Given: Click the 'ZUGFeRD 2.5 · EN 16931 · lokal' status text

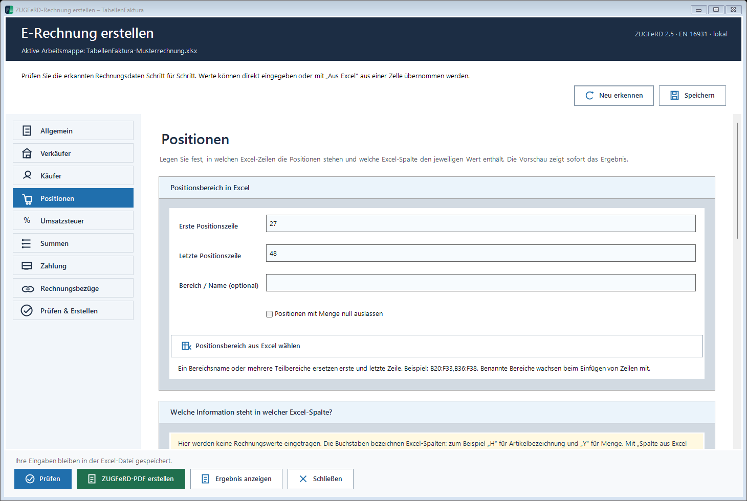Looking at the screenshot, I should 681,34.
